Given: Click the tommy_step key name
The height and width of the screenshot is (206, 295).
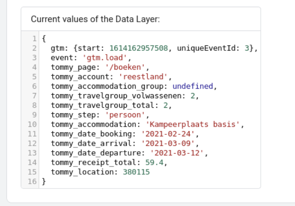Looking at the screenshot, I should pos(73,115).
